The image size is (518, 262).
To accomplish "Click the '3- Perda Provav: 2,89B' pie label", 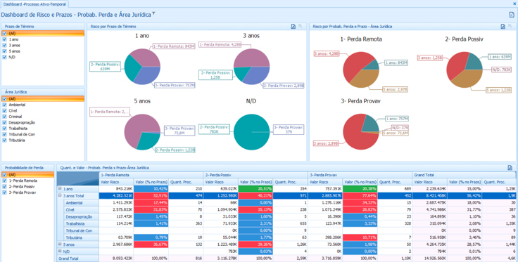I will point(283,86).
